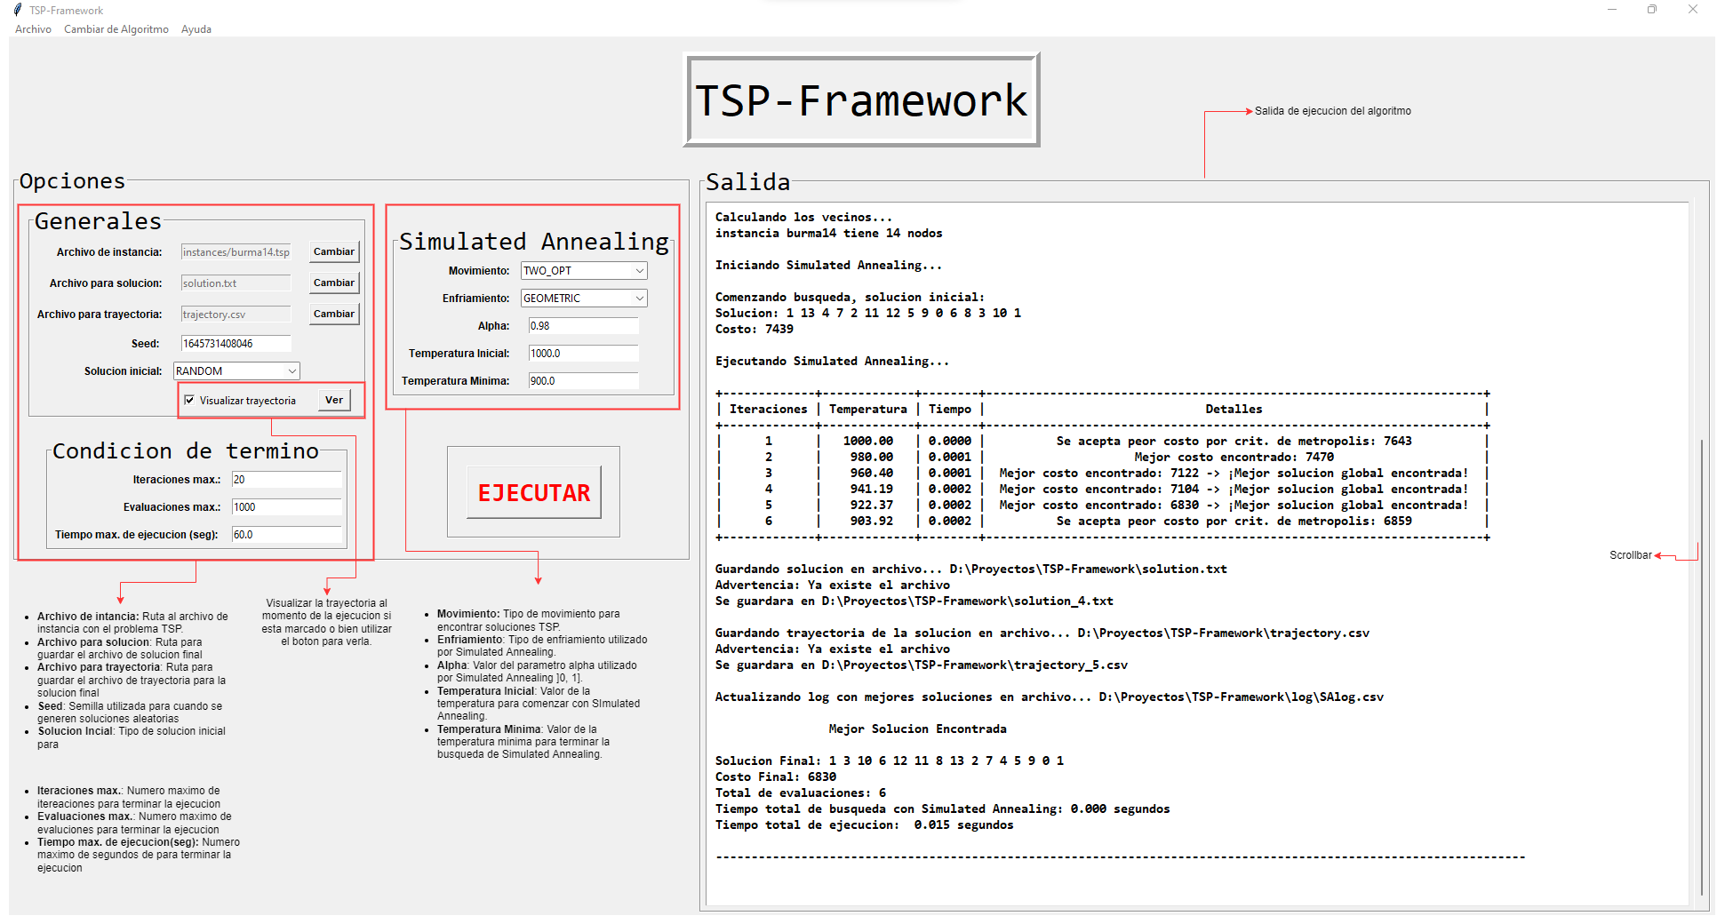The width and height of the screenshot is (1717, 916).
Task: Select the Alpha value field showing 0.98
Action: [583, 325]
